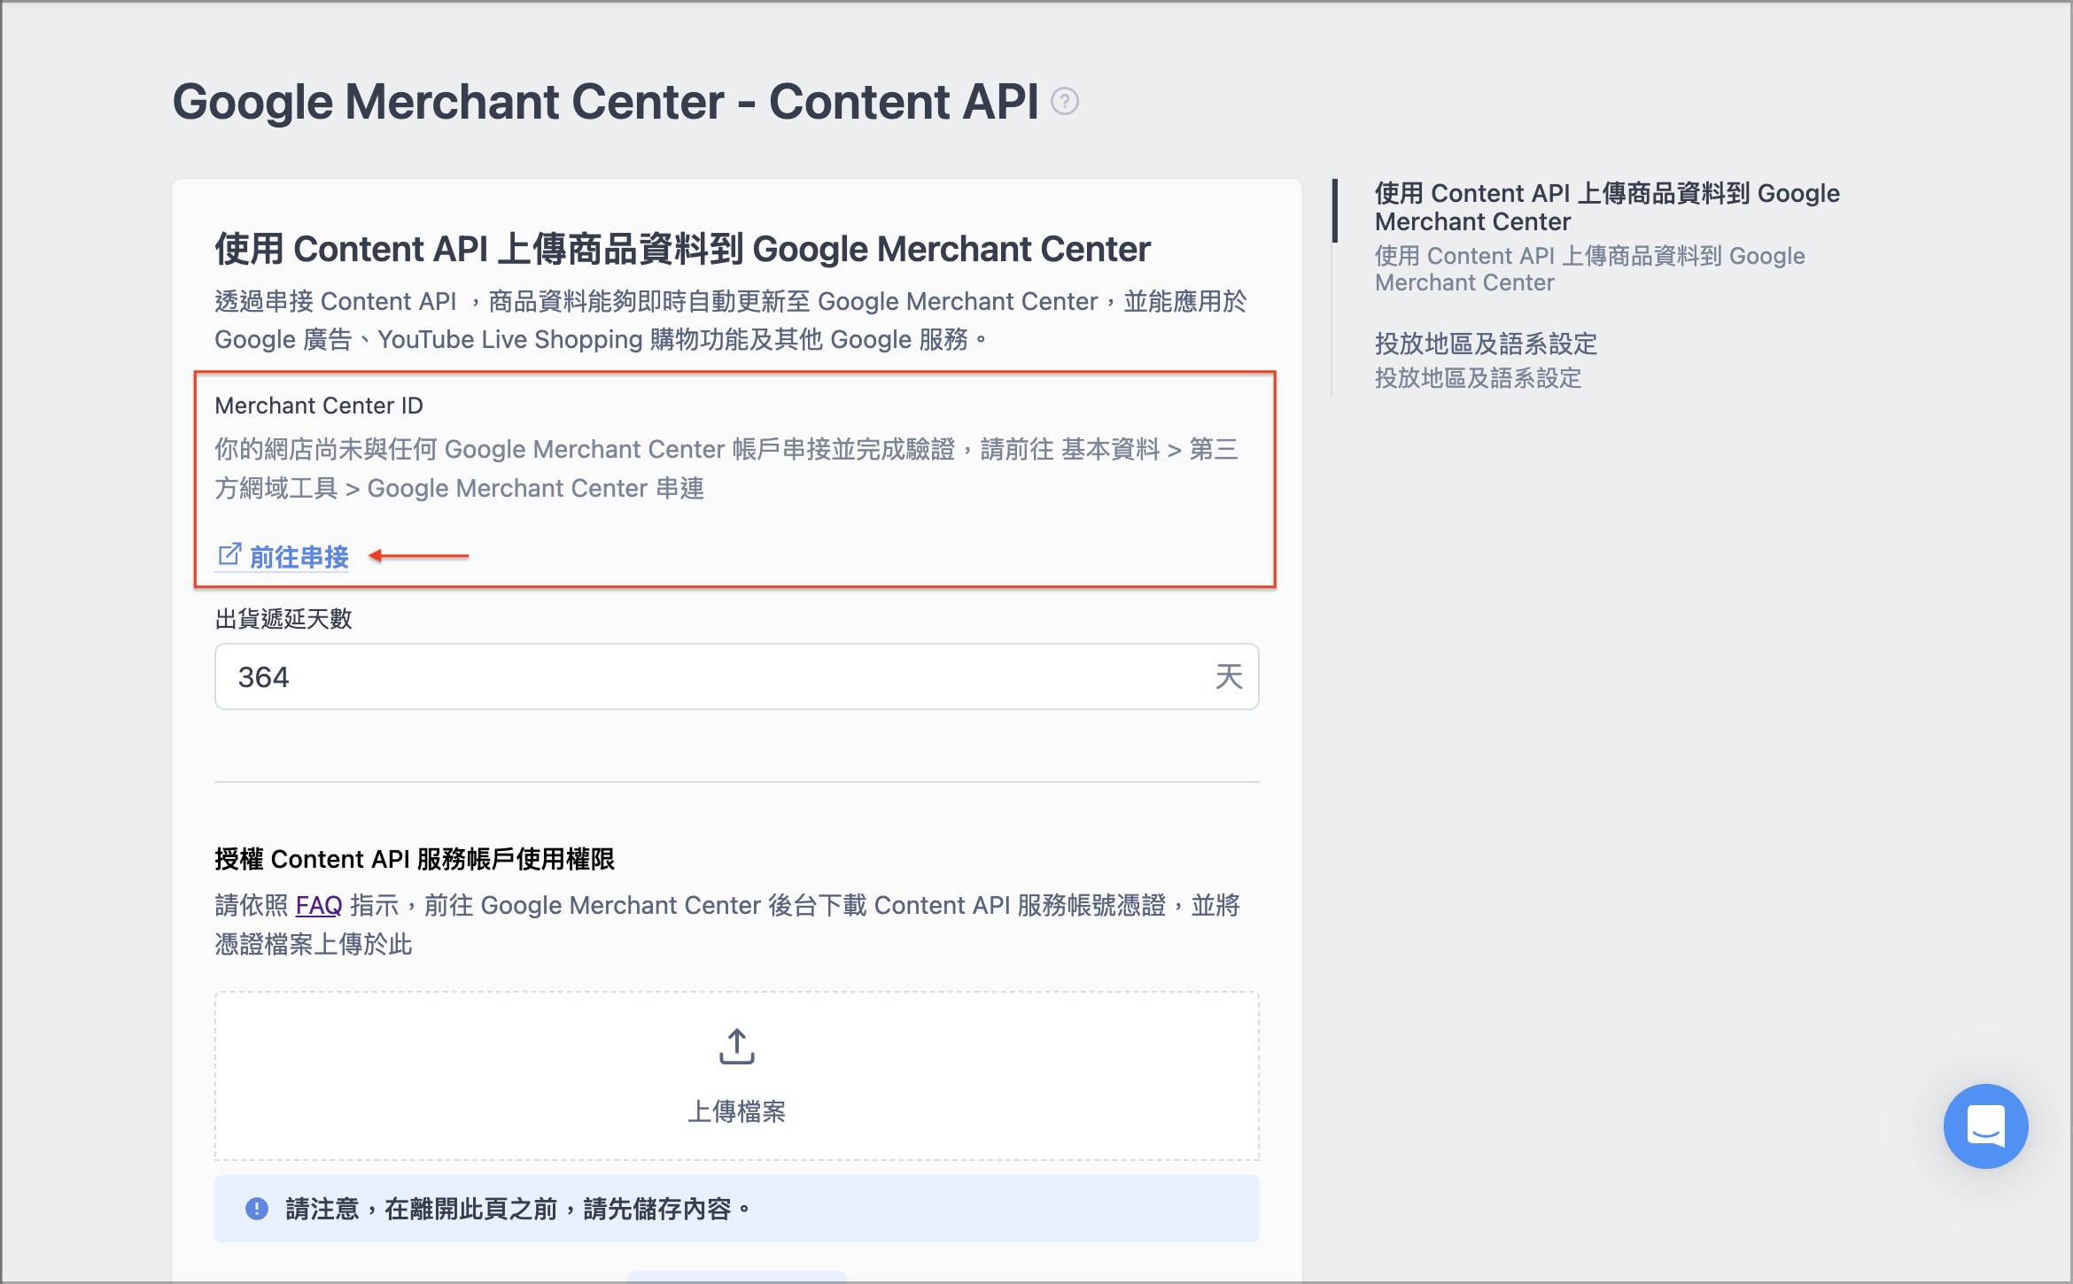This screenshot has width=2073, height=1284.
Task: Open the FAQ link
Action: 319,905
